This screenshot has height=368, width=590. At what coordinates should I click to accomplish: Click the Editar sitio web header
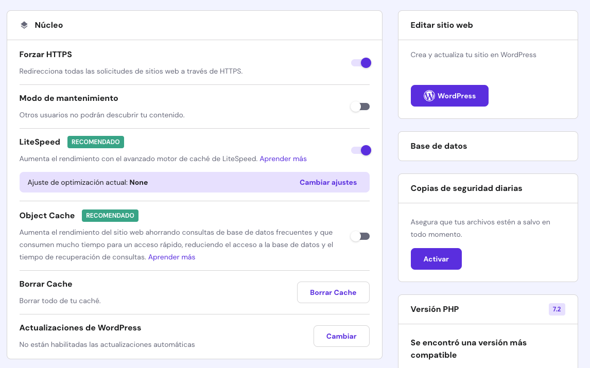point(442,25)
